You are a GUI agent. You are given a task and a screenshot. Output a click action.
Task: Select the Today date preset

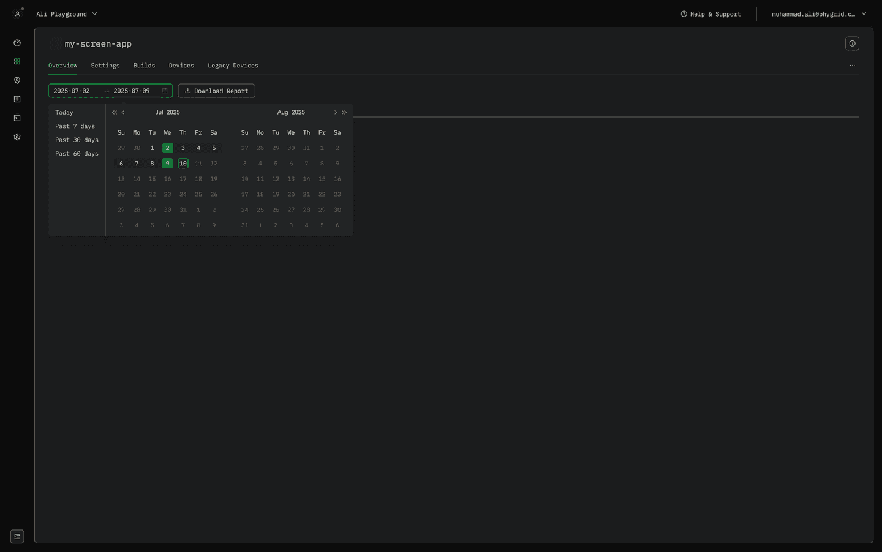[x=64, y=112]
